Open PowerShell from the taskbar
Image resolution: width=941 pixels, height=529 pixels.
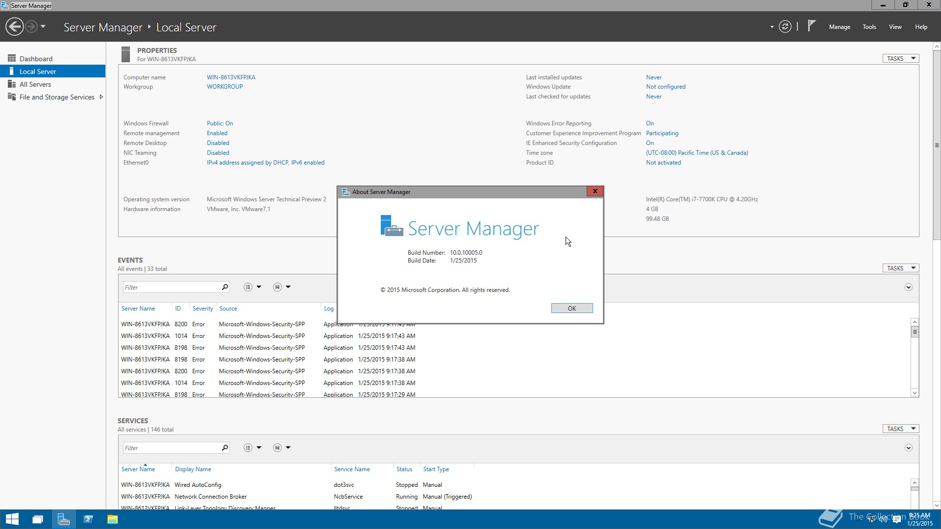click(88, 519)
